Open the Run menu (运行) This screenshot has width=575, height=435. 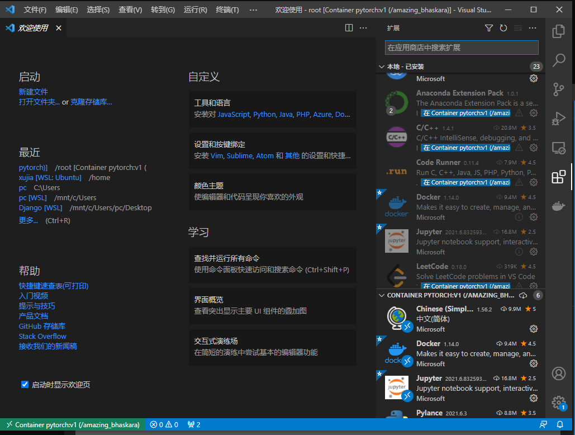click(195, 10)
